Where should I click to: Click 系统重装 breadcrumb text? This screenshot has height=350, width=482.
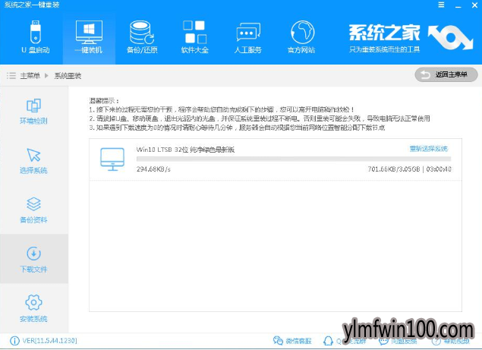pos(68,76)
